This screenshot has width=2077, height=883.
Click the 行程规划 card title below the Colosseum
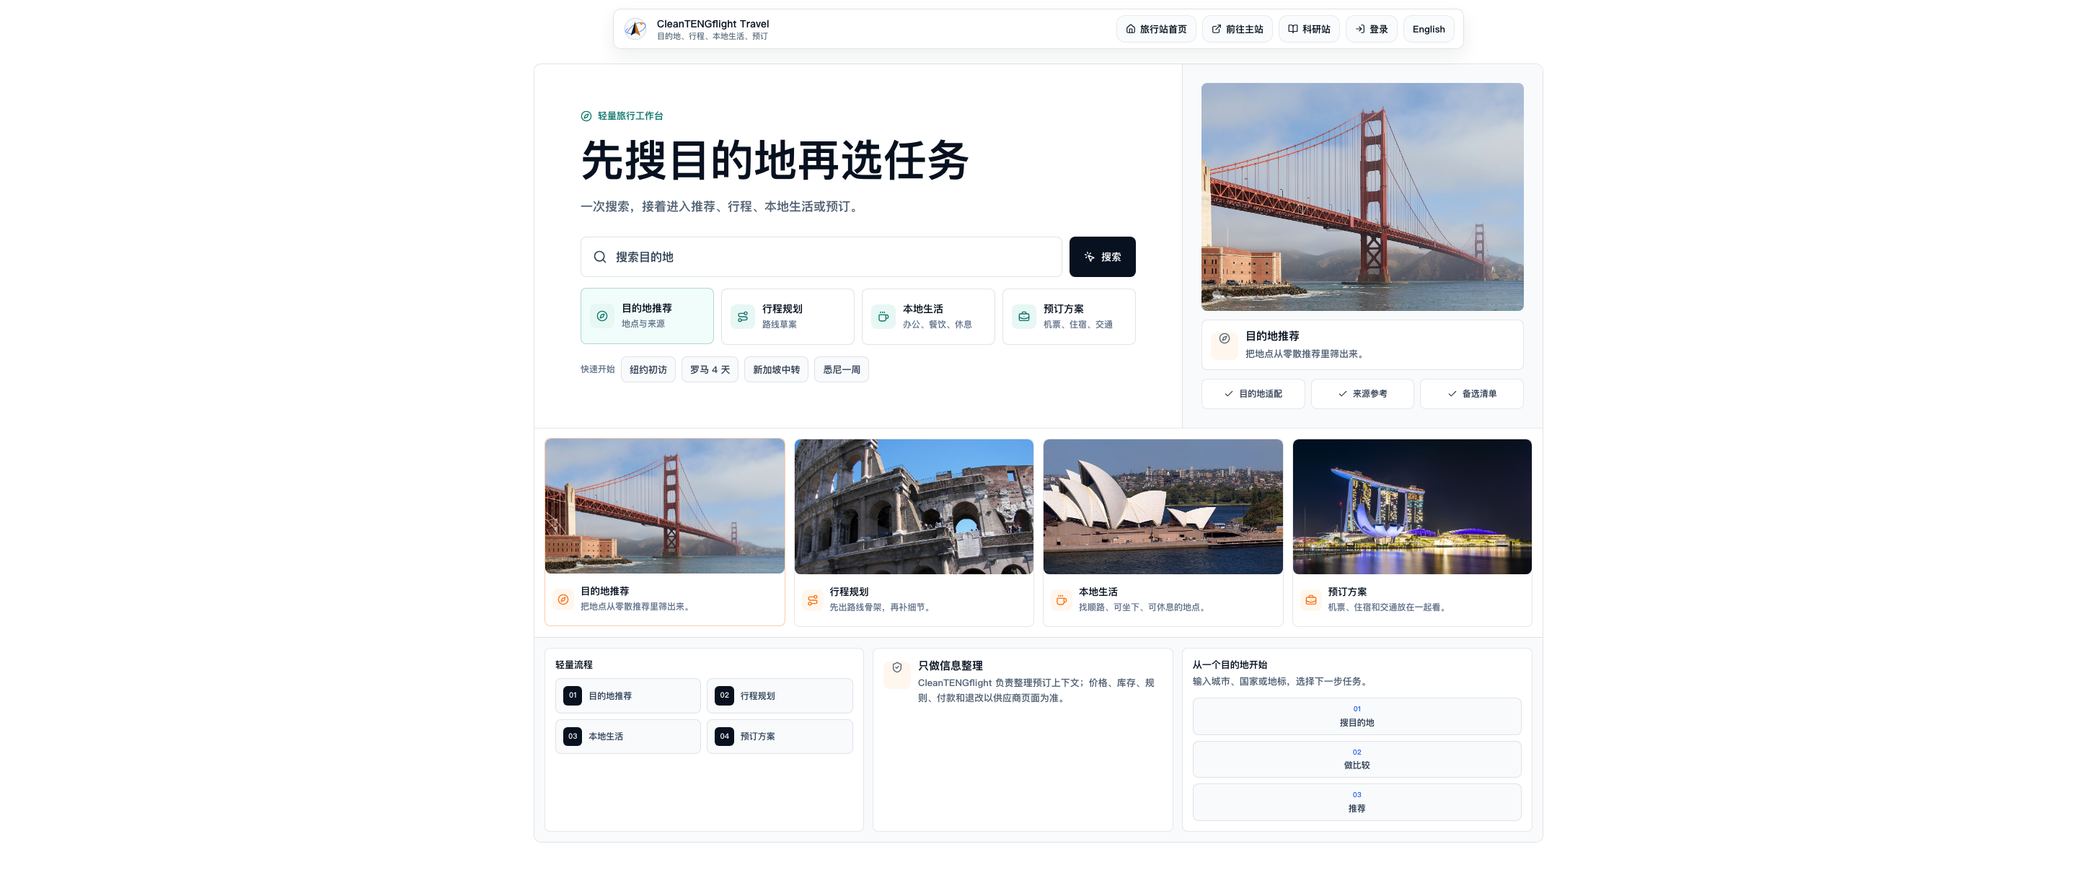pos(849,592)
